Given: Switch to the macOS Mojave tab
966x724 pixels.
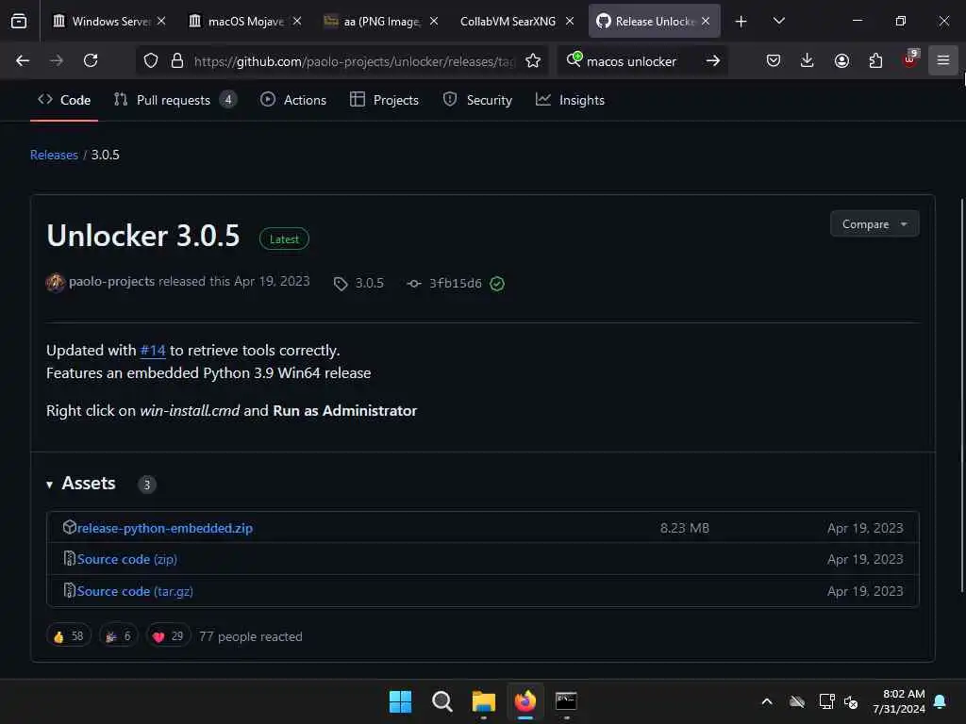Looking at the screenshot, I should (x=244, y=21).
